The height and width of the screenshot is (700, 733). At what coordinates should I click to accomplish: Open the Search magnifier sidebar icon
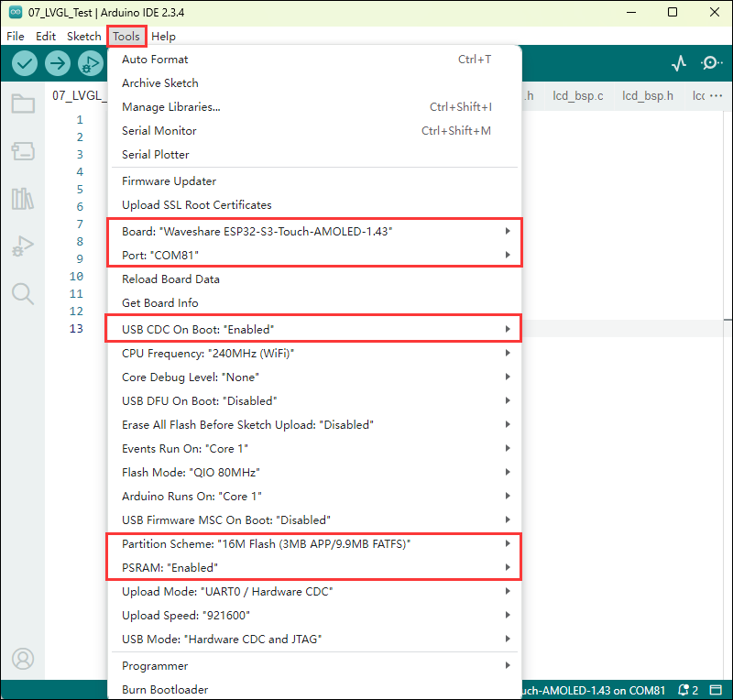23,293
